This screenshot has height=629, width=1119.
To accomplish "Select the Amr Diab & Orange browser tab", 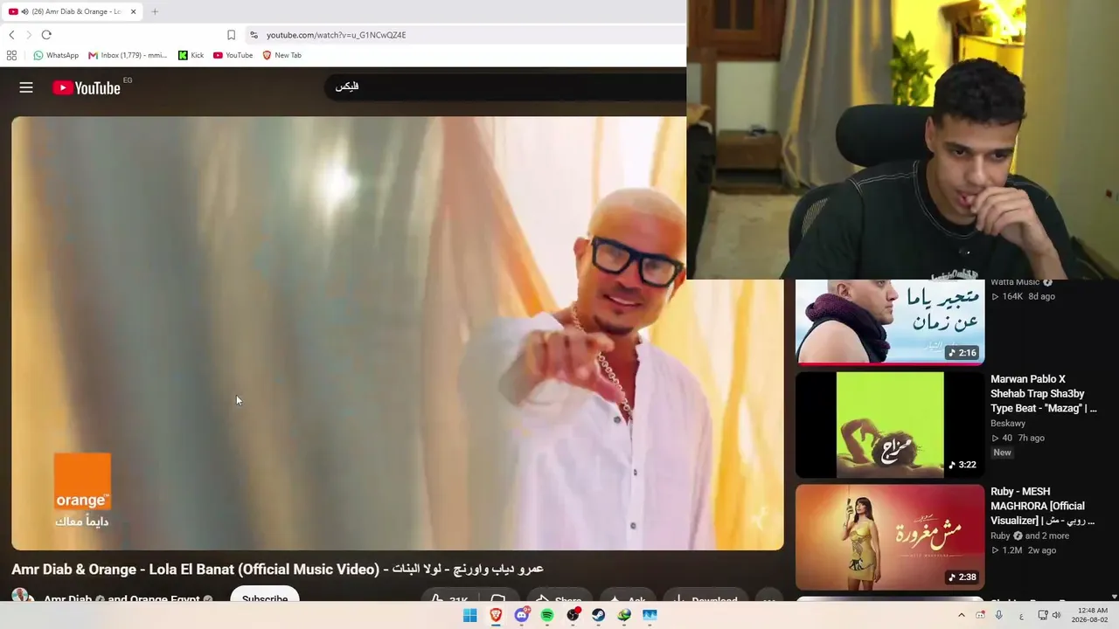I will click(73, 11).
